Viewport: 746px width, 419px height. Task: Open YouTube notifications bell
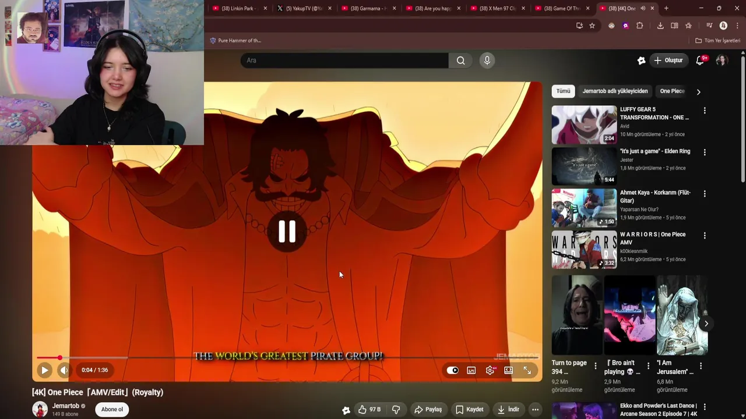(x=701, y=60)
